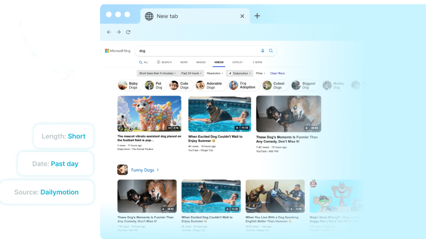
Task: Switch to the Images search tab
Action: 201,62
